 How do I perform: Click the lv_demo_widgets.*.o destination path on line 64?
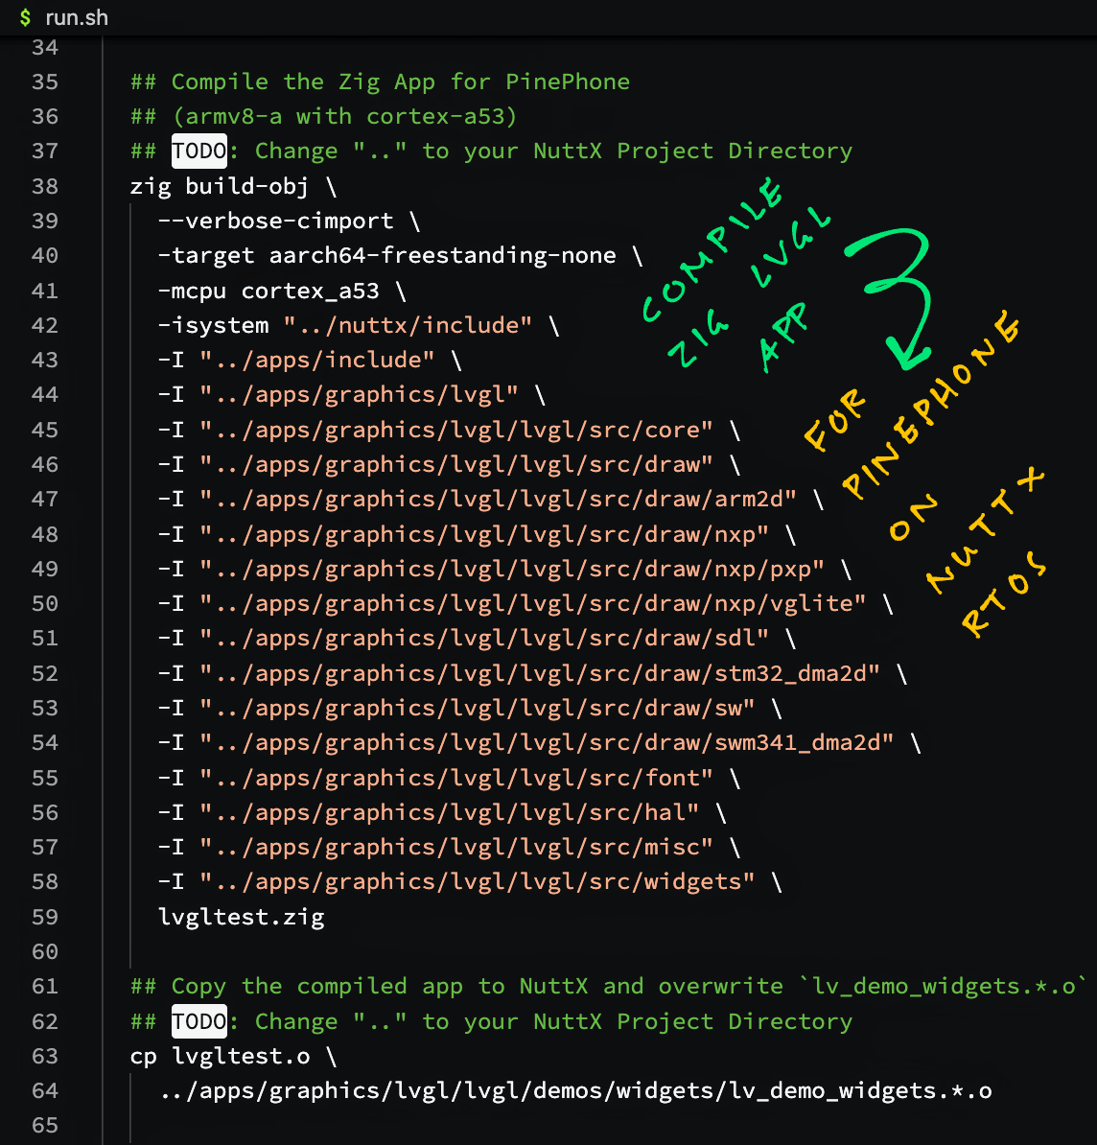(575, 1090)
